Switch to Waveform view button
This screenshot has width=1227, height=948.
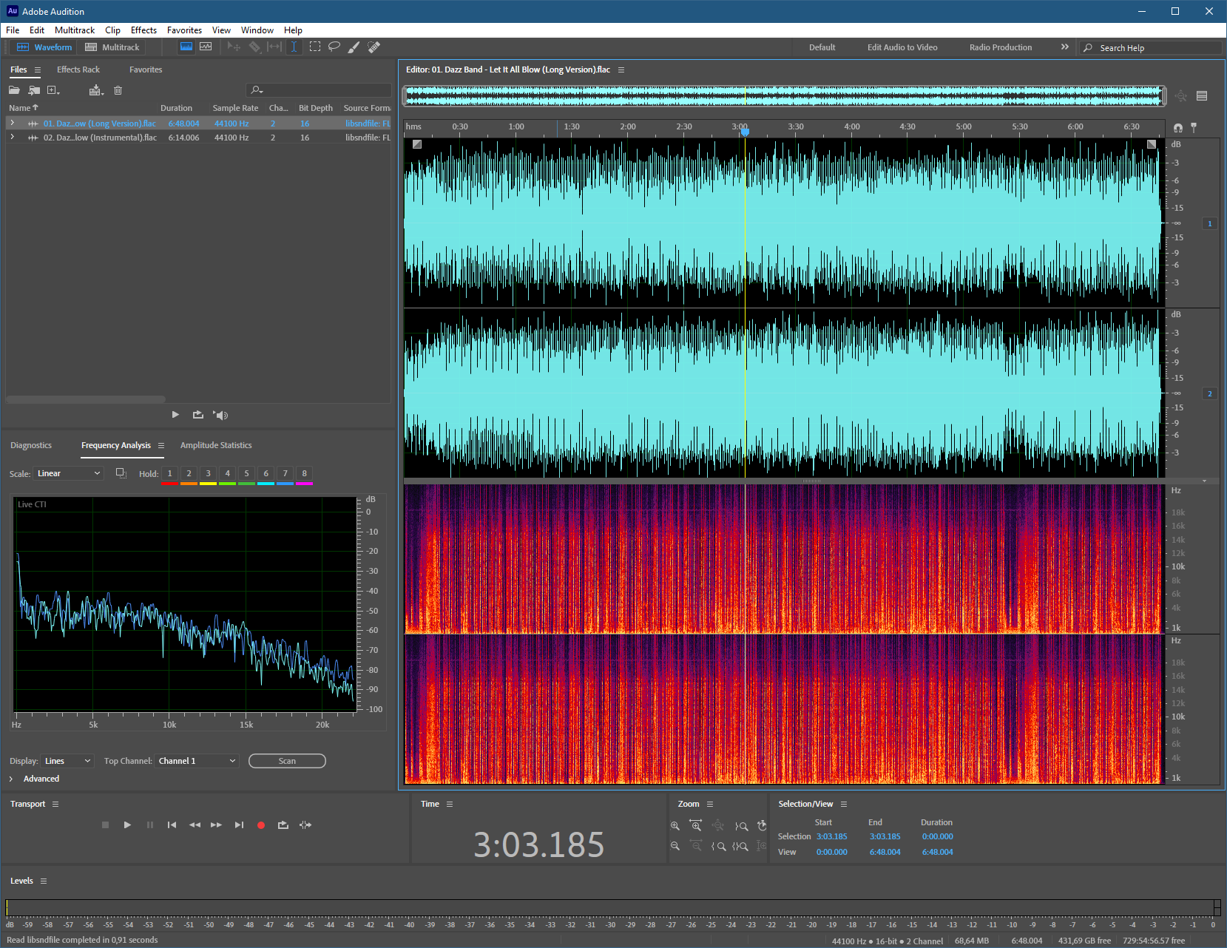click(x=44, y=47)
